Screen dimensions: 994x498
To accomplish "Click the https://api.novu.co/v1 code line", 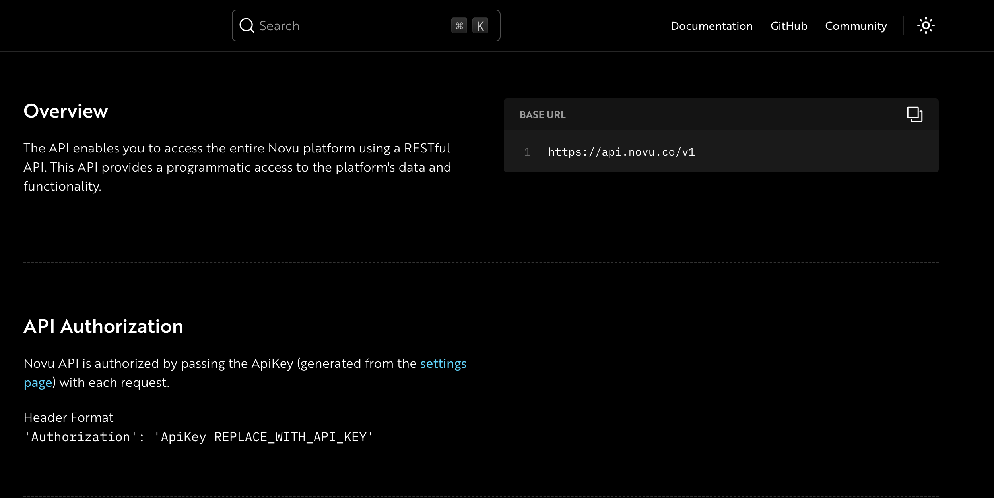I will click(x=621, y=152).
